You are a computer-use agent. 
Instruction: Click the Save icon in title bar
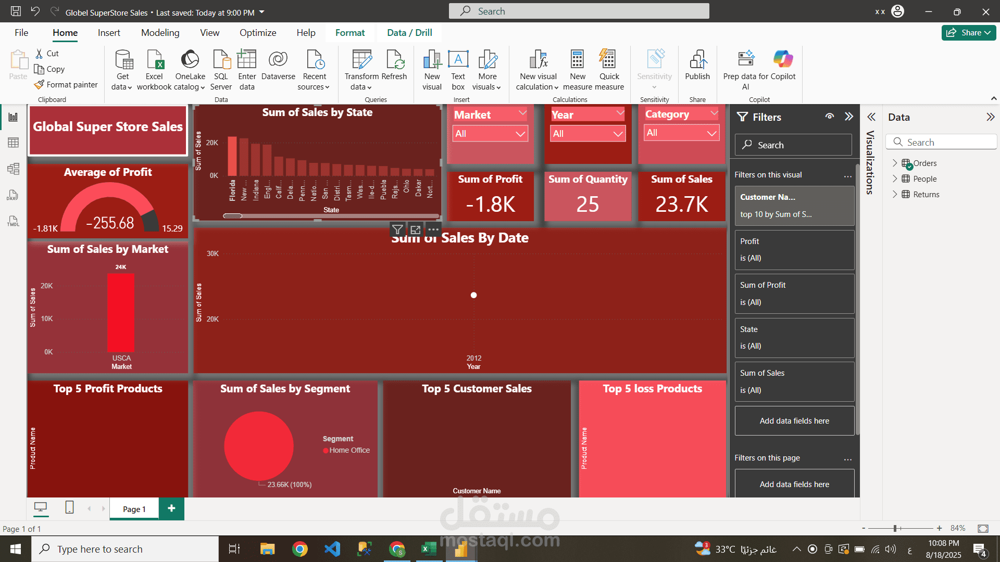click(16, 11)
